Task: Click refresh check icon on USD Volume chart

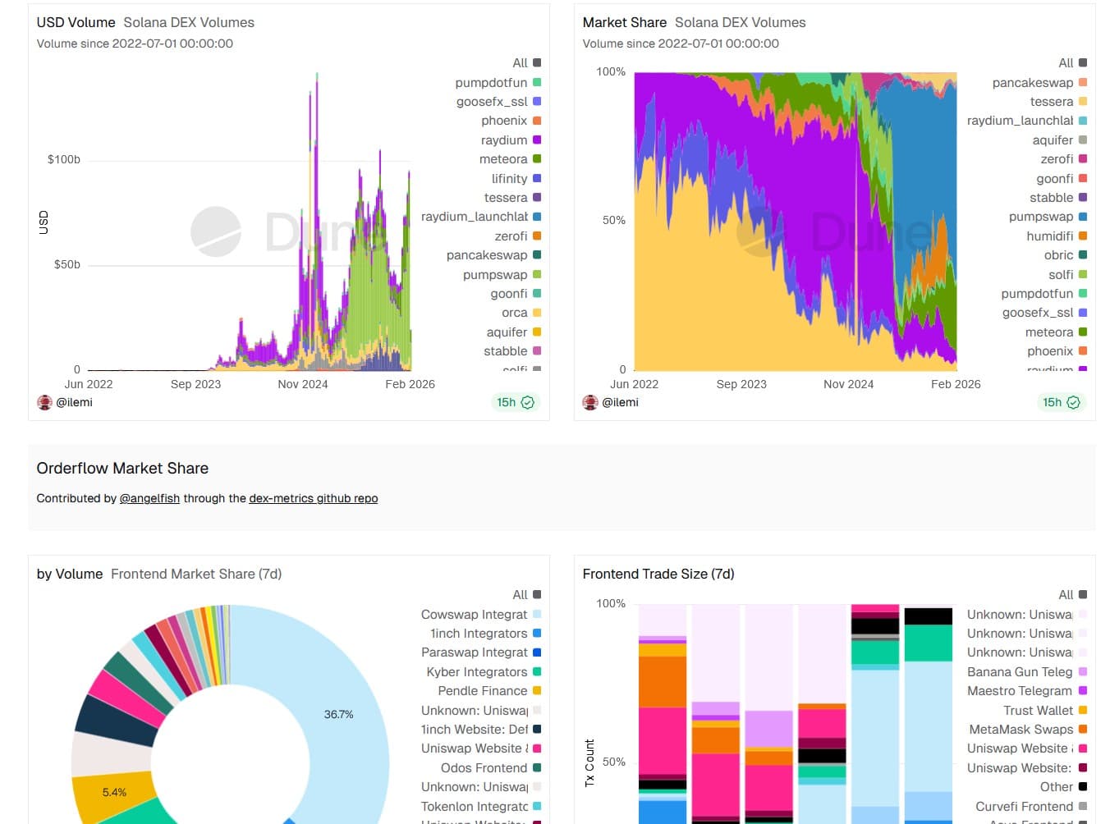Action: 528,402
